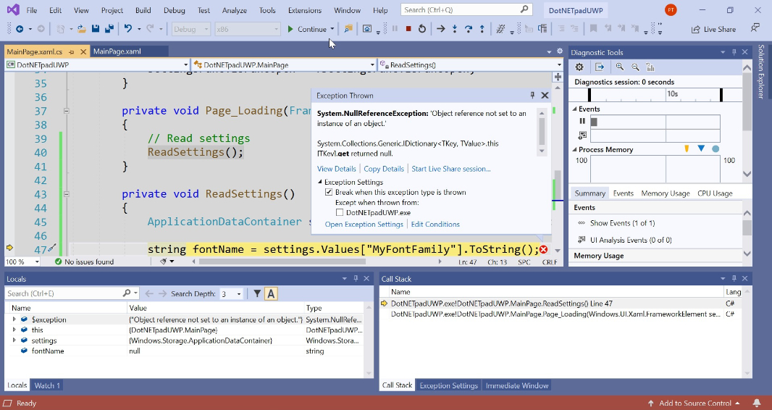Check the DotNETpadUWP.exe exception checkbox
This screenshot has width=772, height=410.
[340, 213]
